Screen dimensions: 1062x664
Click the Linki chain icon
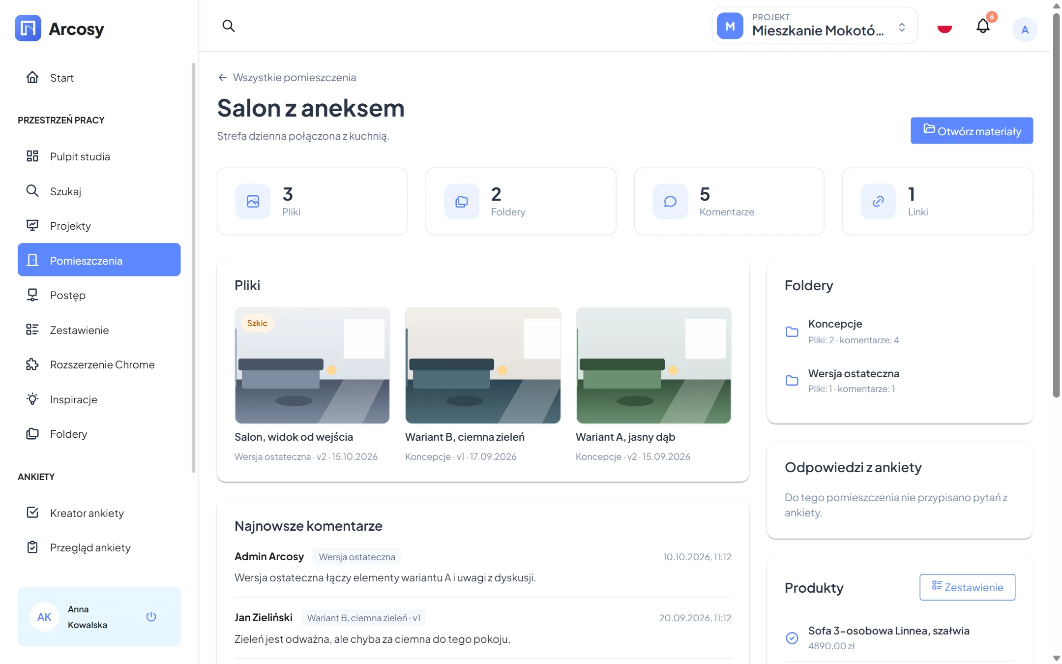point(878,201)
